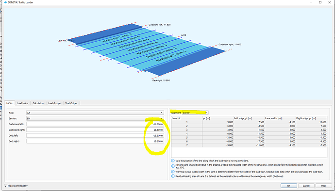Image resolution: width=335 pixels, height=191 pixels.
Task: Click info icon beside Residual loading area note
Action: pos(173,176)
